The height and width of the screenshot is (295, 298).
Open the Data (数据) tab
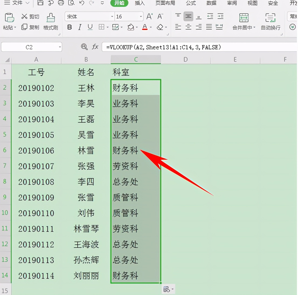click(211, 3)
